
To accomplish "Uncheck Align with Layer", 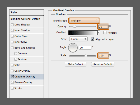I will tap(92, 39).
